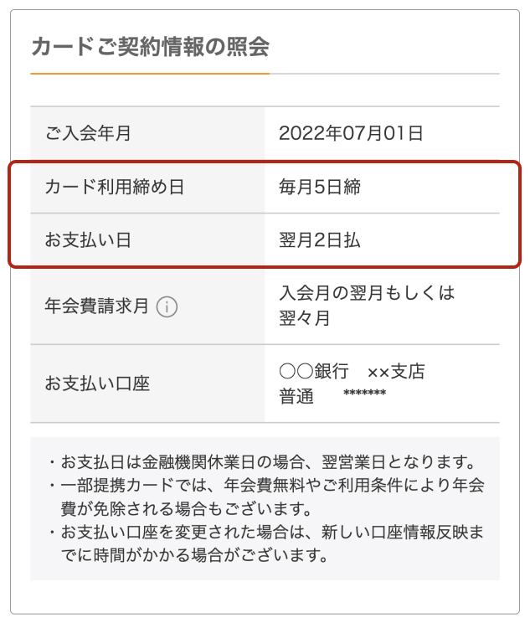Click the カードご契約情報の照会 heading
The width and height of the screenshot is (530, 623).
point(150,47)
